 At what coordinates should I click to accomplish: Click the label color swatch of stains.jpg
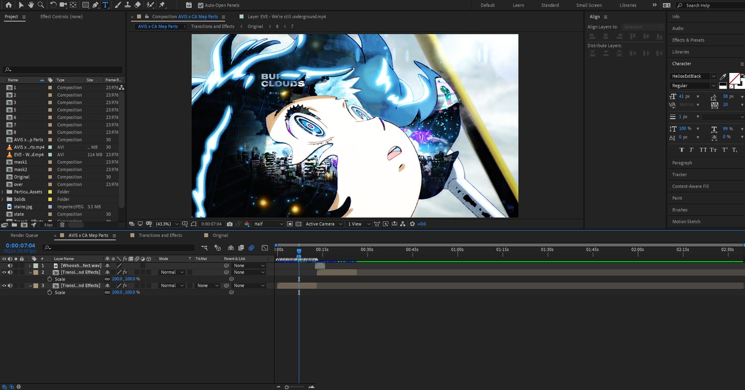50,207
